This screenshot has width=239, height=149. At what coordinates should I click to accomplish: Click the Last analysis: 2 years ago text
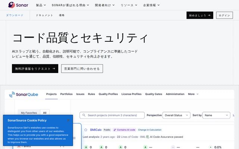coord(99,137)
